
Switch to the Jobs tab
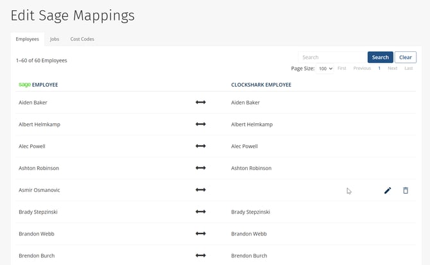pos(55,39)
